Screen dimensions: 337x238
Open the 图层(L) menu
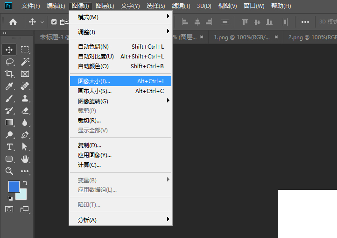[x=105, y=6]
